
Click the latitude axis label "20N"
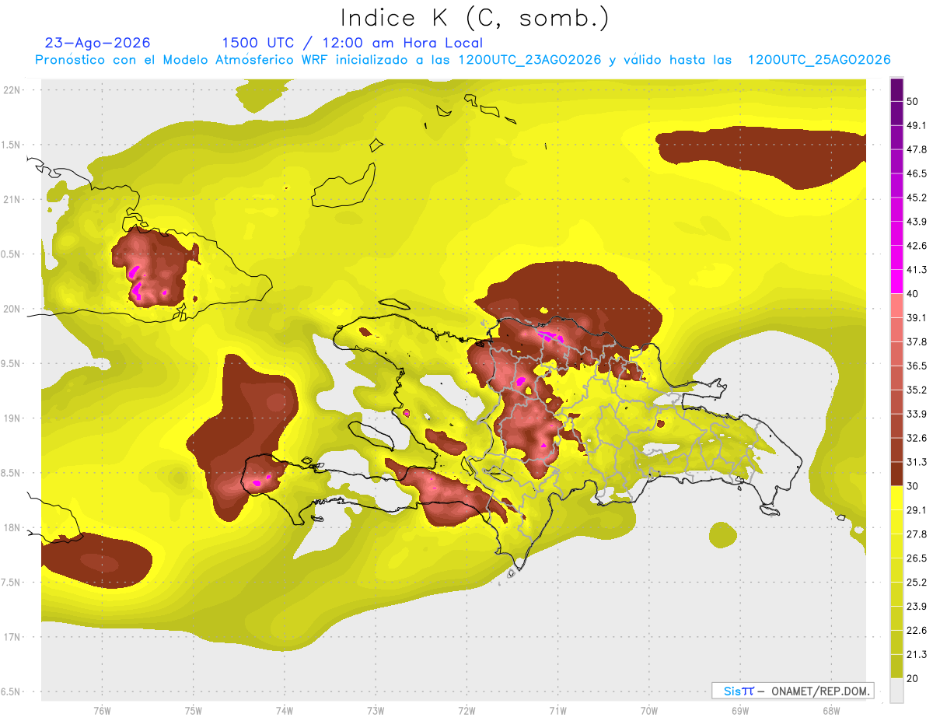(x=12, y=309)
